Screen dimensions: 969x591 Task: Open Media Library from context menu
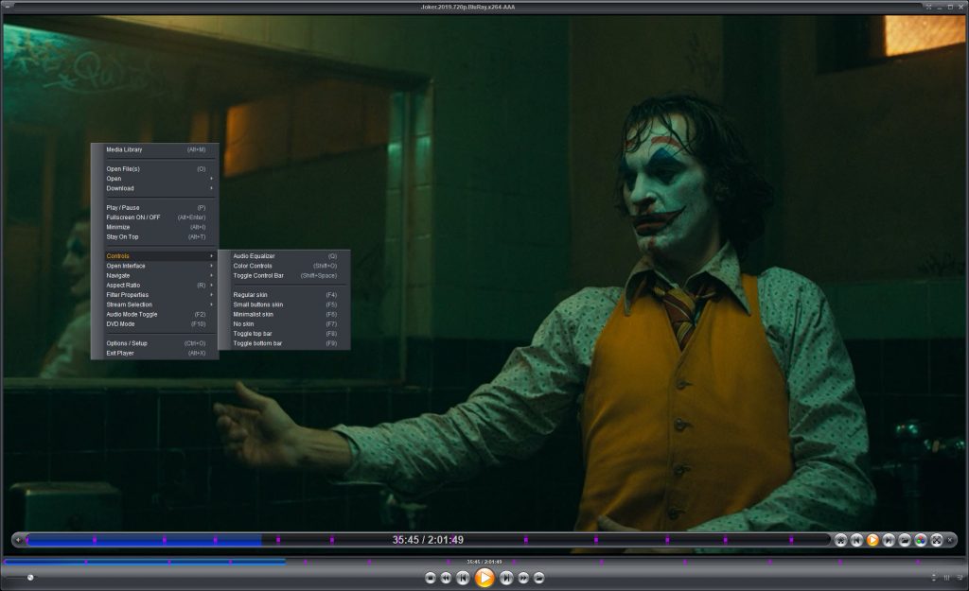[x=155, y=149]
